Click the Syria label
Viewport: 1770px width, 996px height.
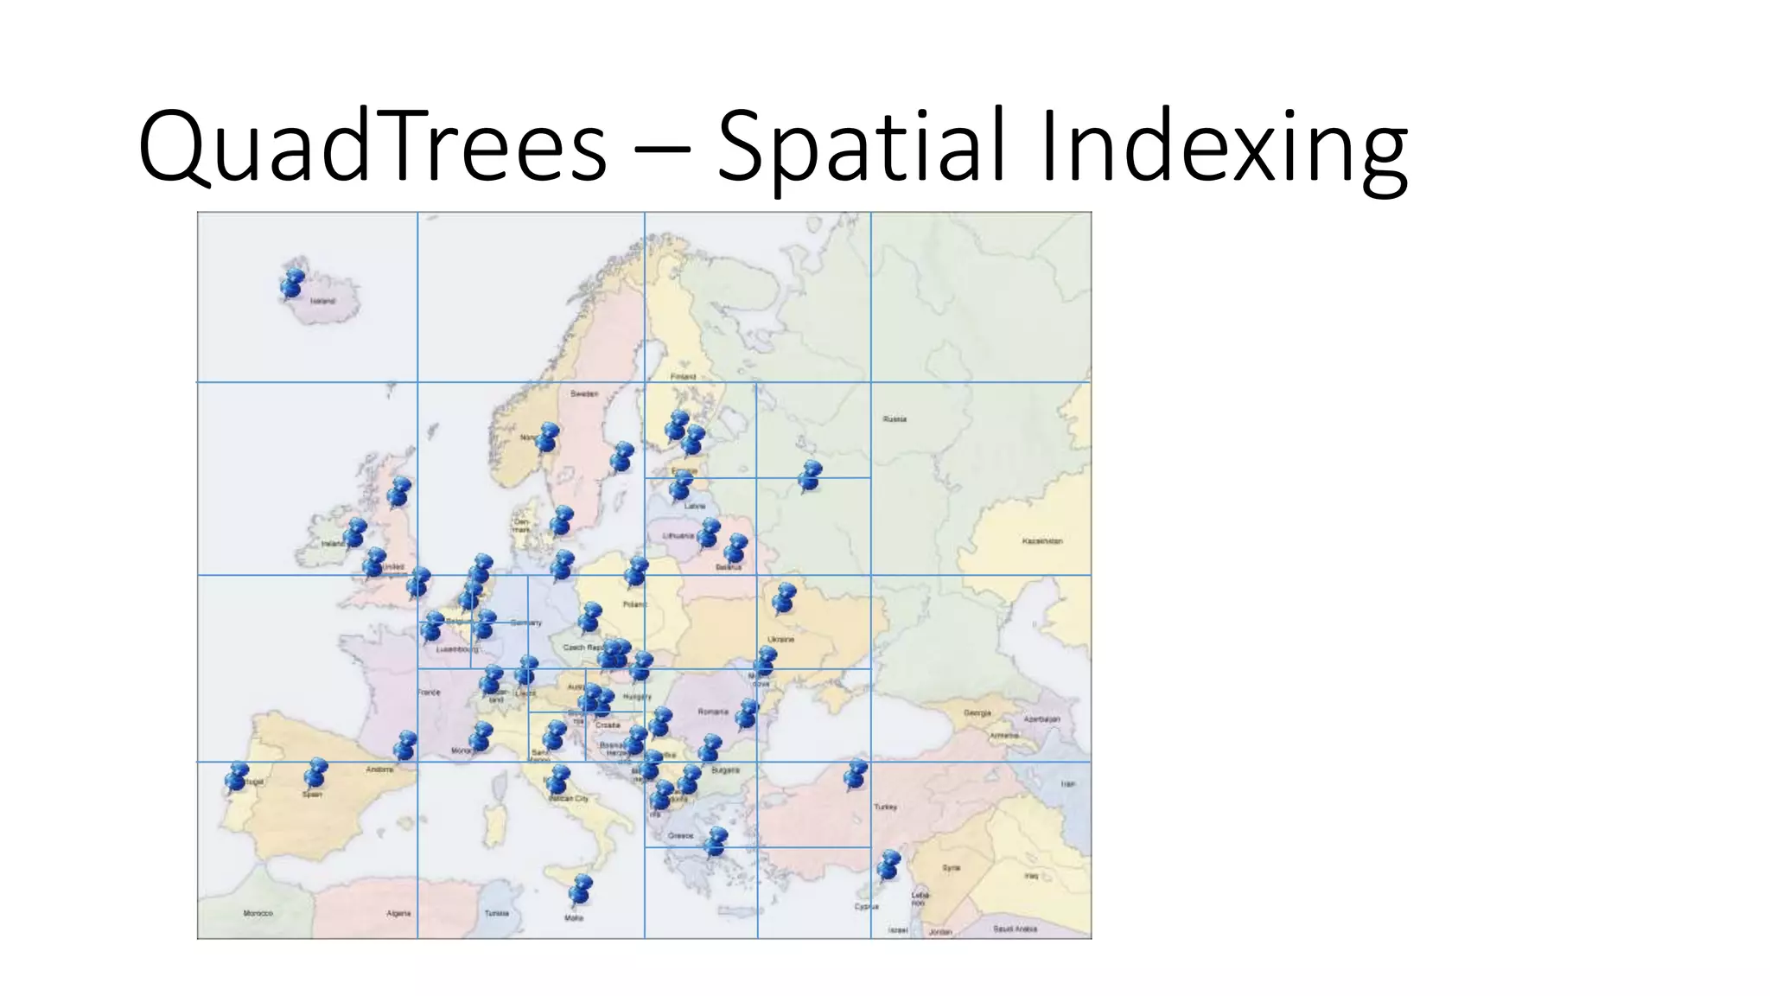951,868
